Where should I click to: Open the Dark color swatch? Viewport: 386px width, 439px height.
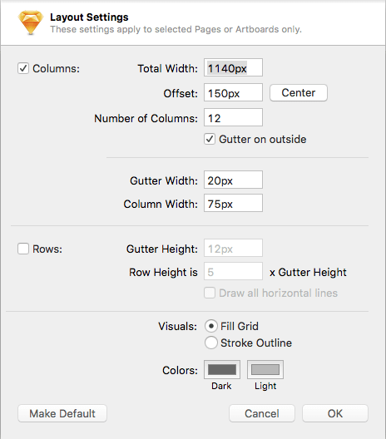point(222,369)
